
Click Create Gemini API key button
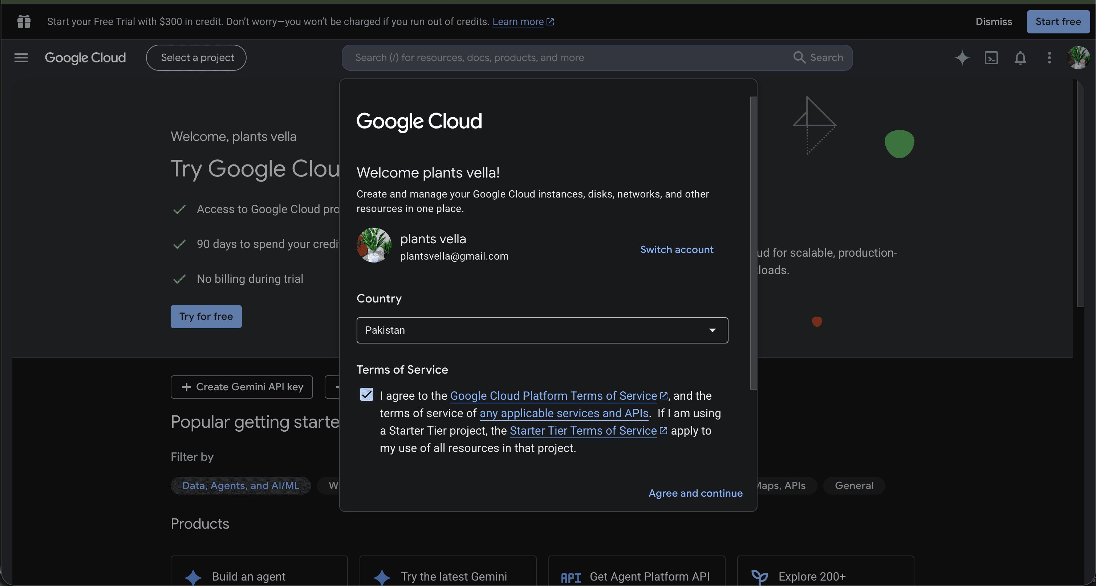click(241, 387)
